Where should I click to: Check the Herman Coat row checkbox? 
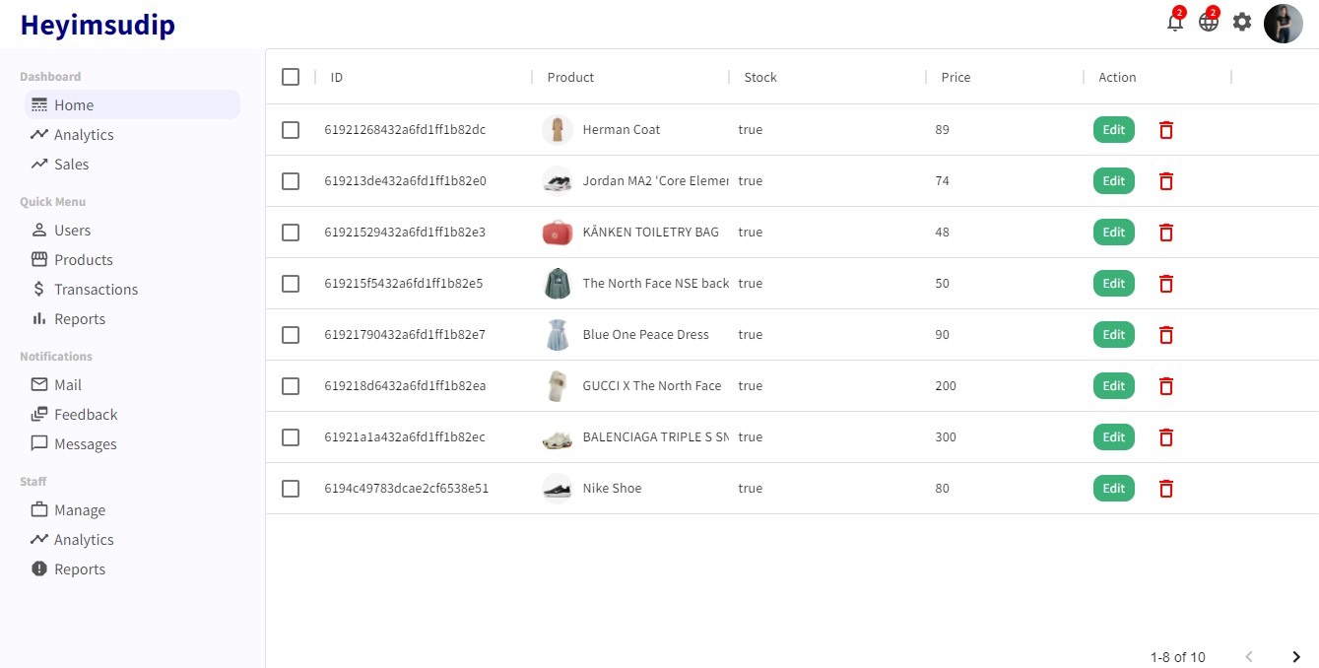tap(291, 130)
